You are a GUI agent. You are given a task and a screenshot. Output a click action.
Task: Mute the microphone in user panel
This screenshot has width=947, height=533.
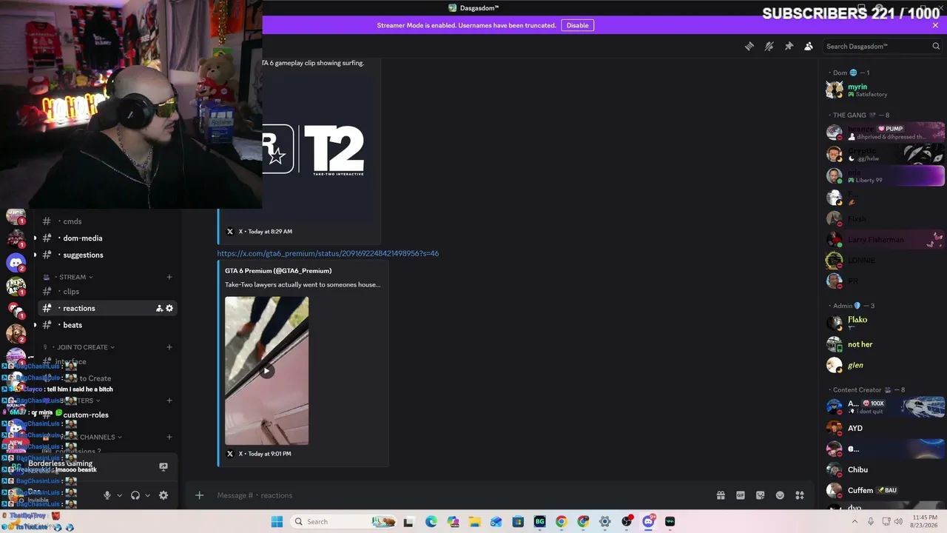click(107, 495)
